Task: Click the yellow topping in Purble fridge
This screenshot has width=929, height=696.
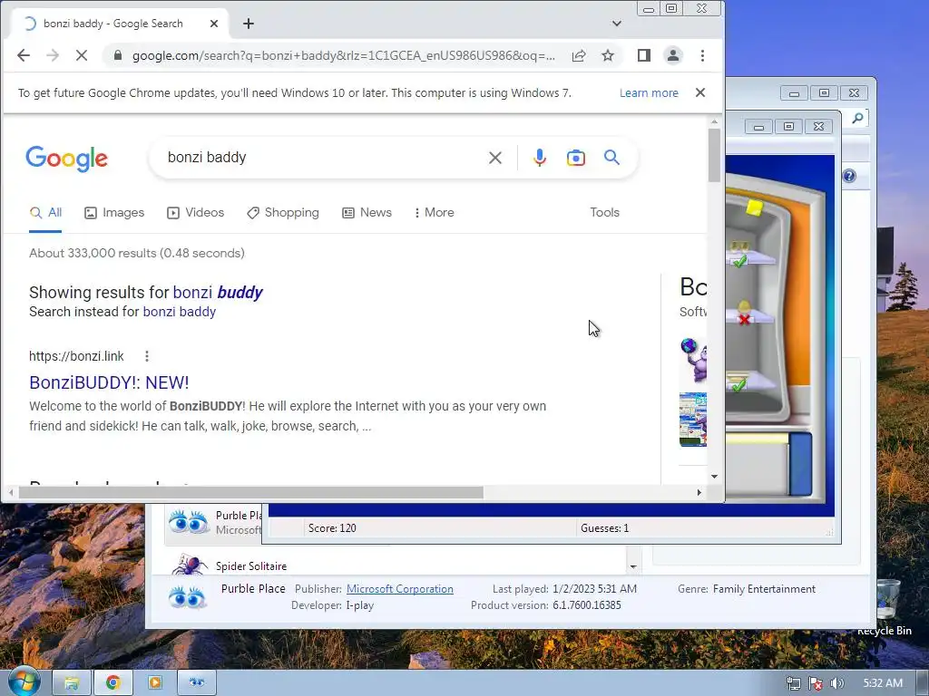Action: (754, 208)
